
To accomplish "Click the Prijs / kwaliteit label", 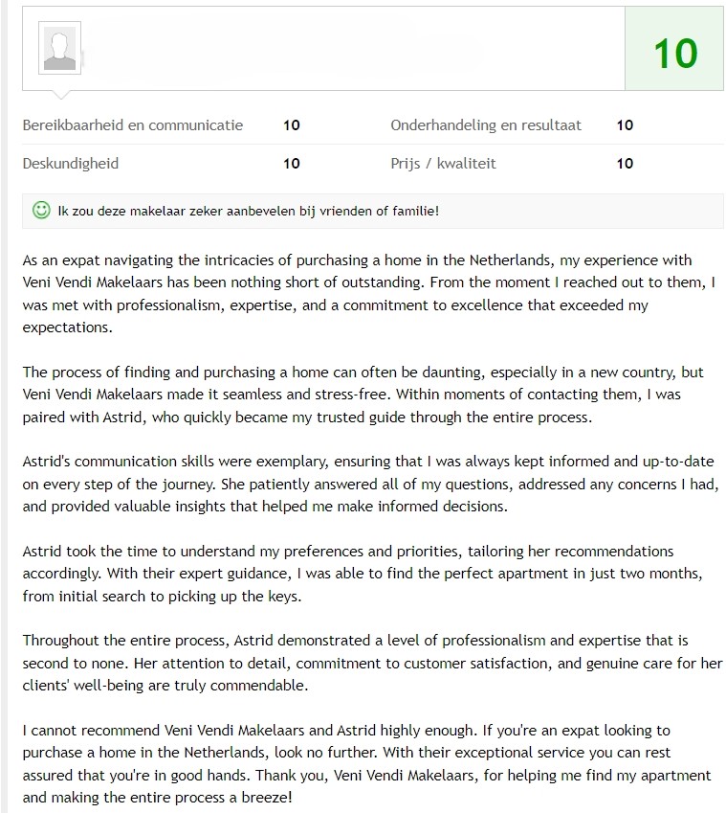I will tap(443, 164).
